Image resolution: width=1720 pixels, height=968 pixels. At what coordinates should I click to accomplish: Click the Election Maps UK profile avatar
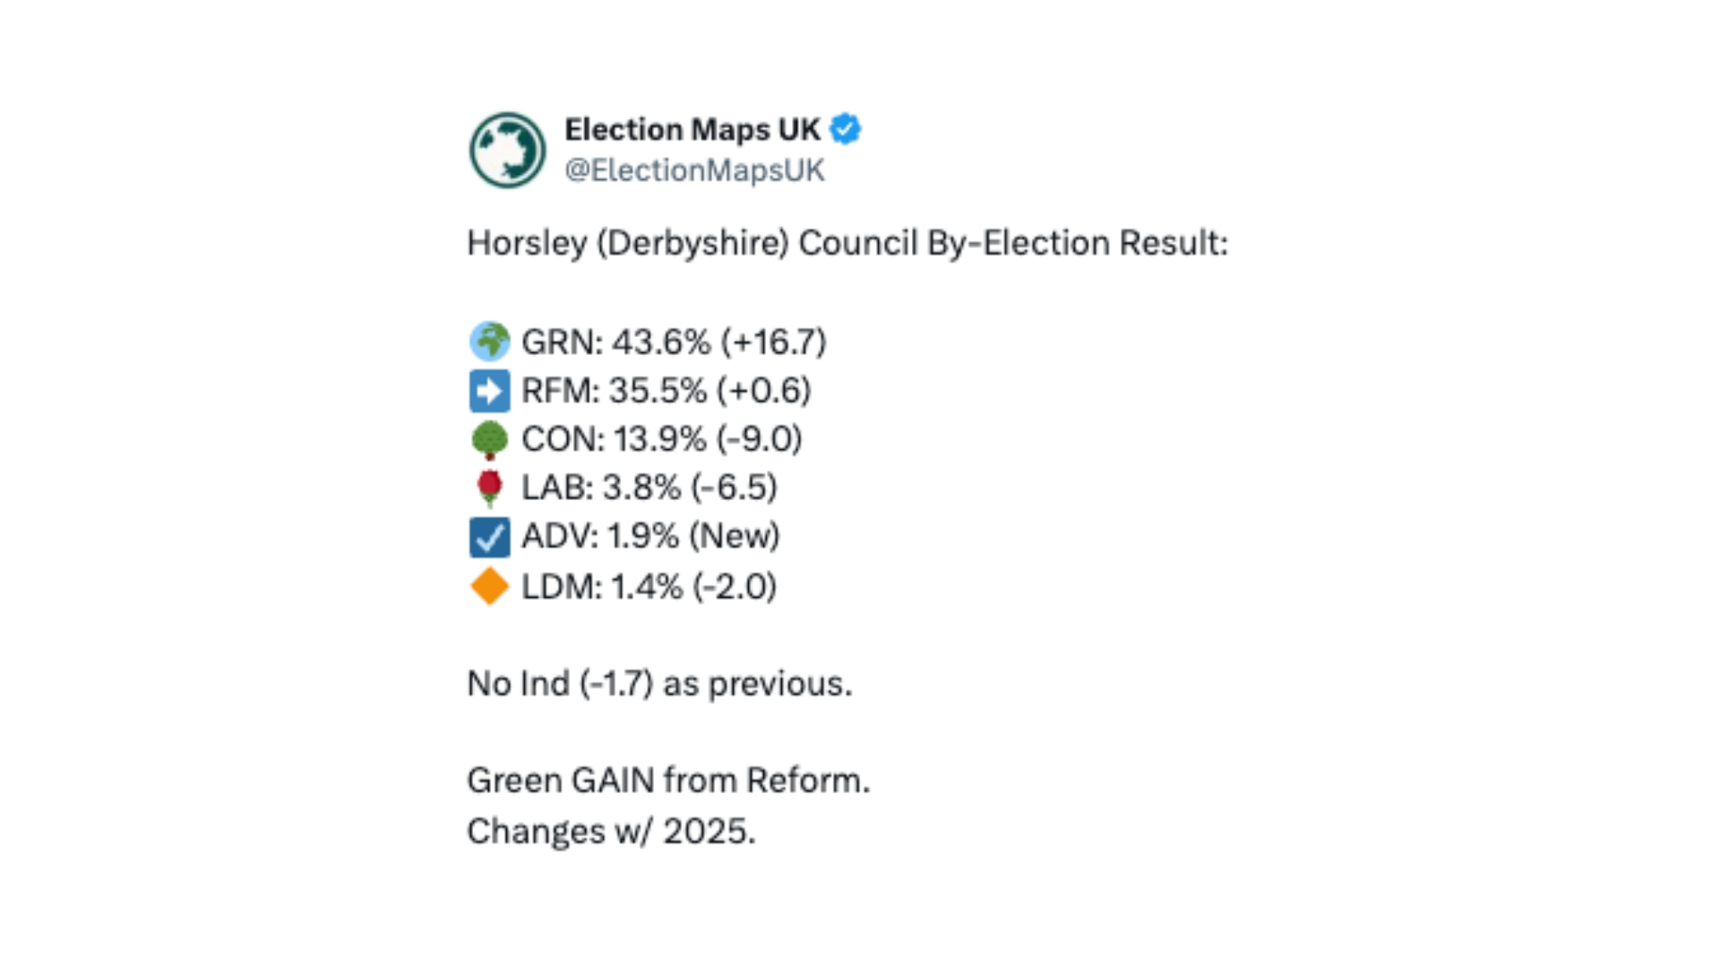507,150
